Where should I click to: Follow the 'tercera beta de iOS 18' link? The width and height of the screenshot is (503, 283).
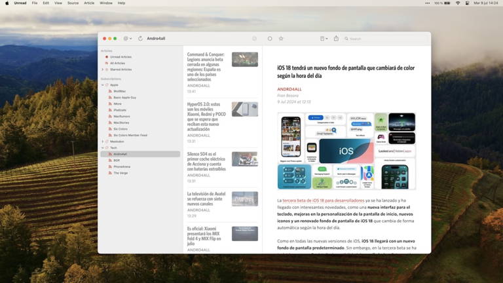click(x=324, y=200)
